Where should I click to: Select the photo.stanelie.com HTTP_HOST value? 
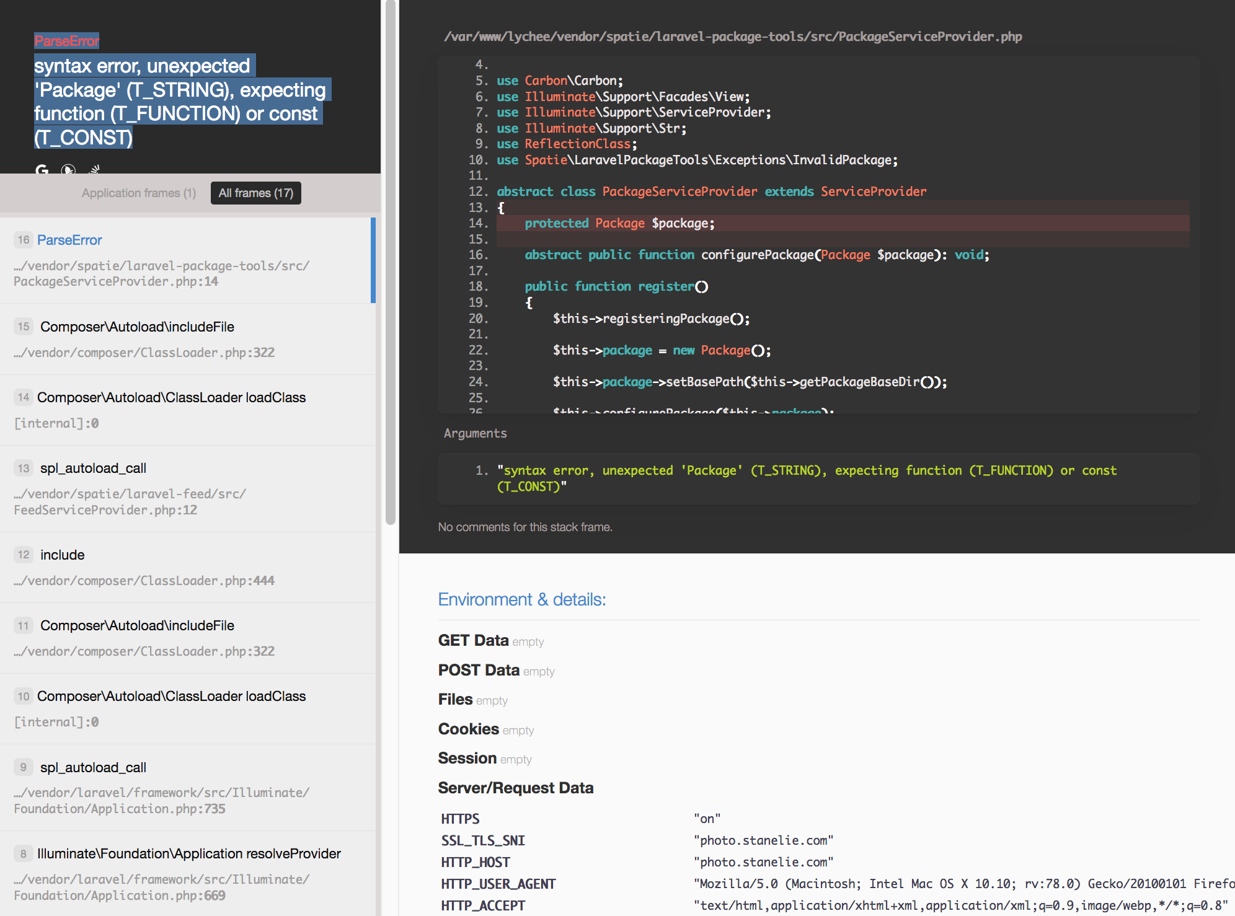click(765, 861)
